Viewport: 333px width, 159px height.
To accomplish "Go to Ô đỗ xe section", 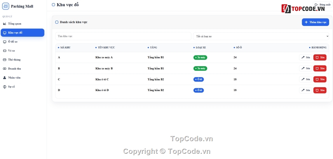I will [x=22, y=42].
